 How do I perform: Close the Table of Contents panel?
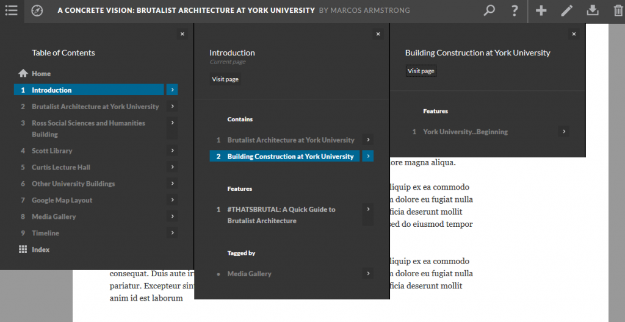click(x=182, y=34)
